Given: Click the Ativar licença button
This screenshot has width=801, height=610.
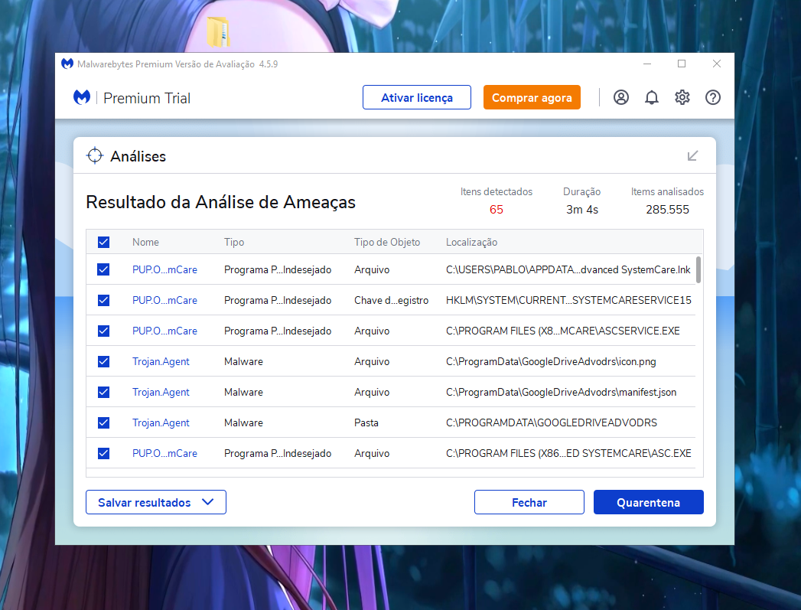Looking at the screenshot, I should click(417, 97).
